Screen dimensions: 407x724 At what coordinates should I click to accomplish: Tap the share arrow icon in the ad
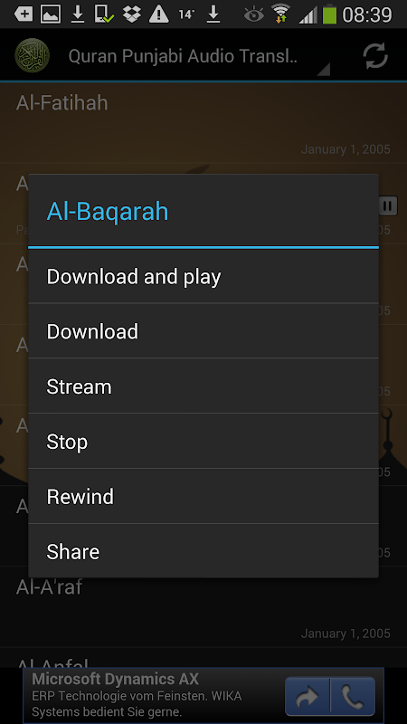tap(307, 696)
